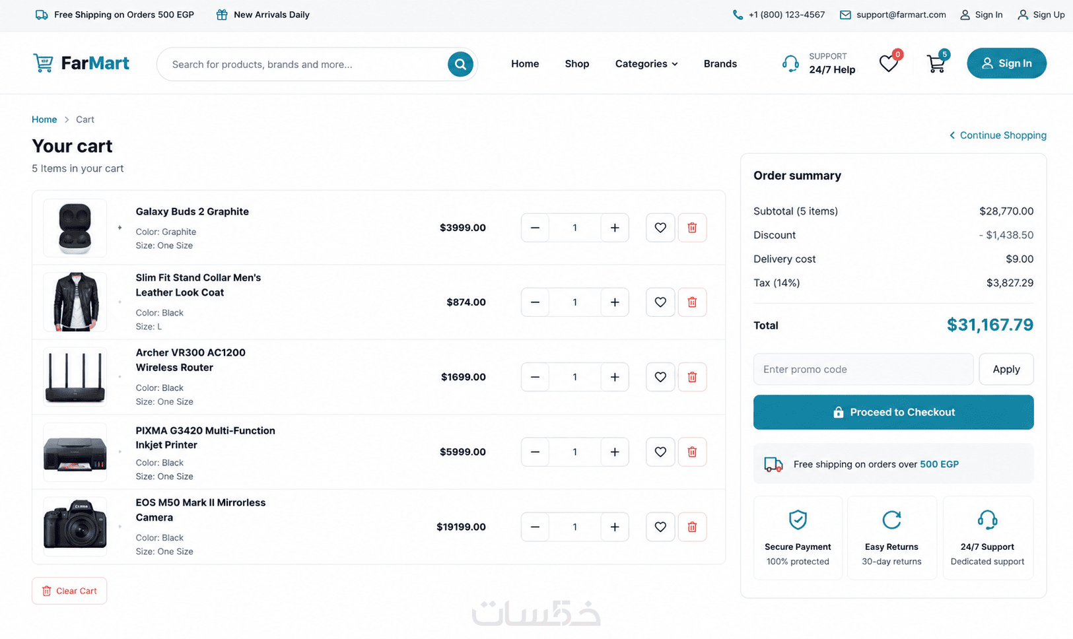The image size is (1073, 639).
Task: Open the Archer VR300 router thumbnail
Action: (x=75, y=377)
